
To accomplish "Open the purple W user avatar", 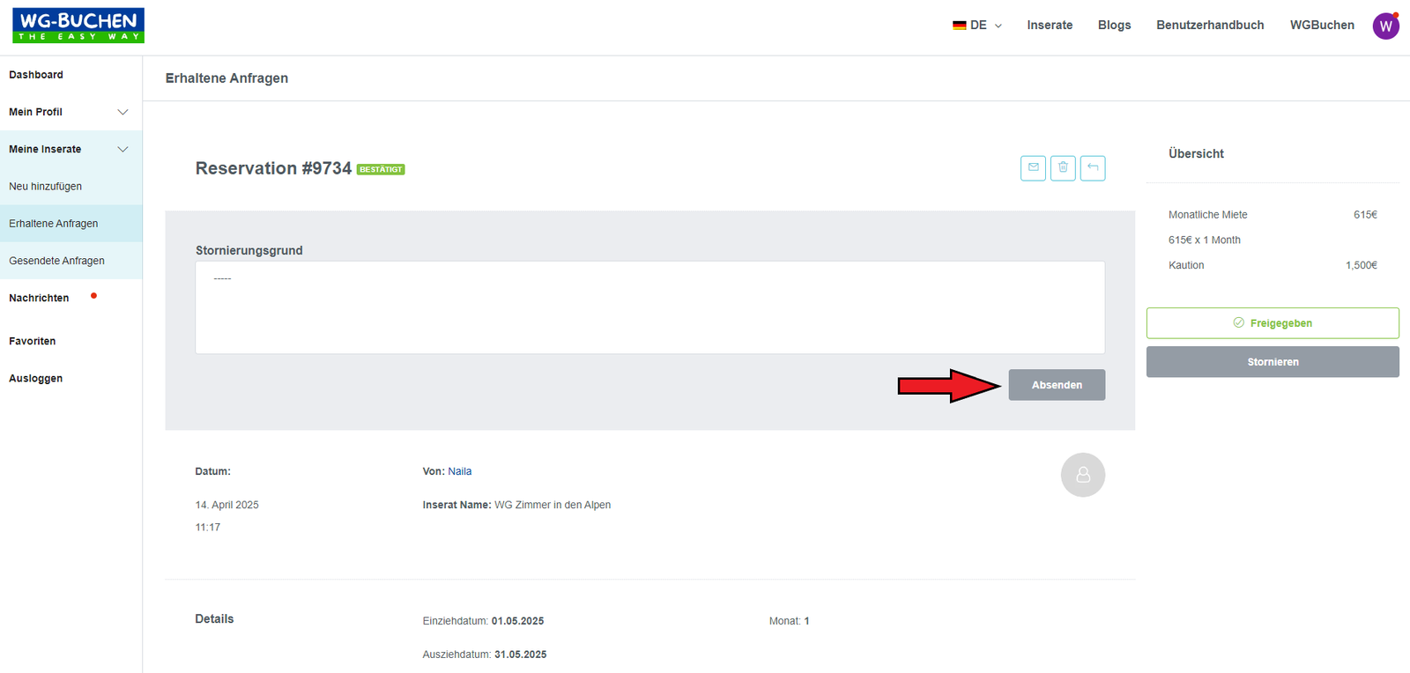I will [1385, 26].
